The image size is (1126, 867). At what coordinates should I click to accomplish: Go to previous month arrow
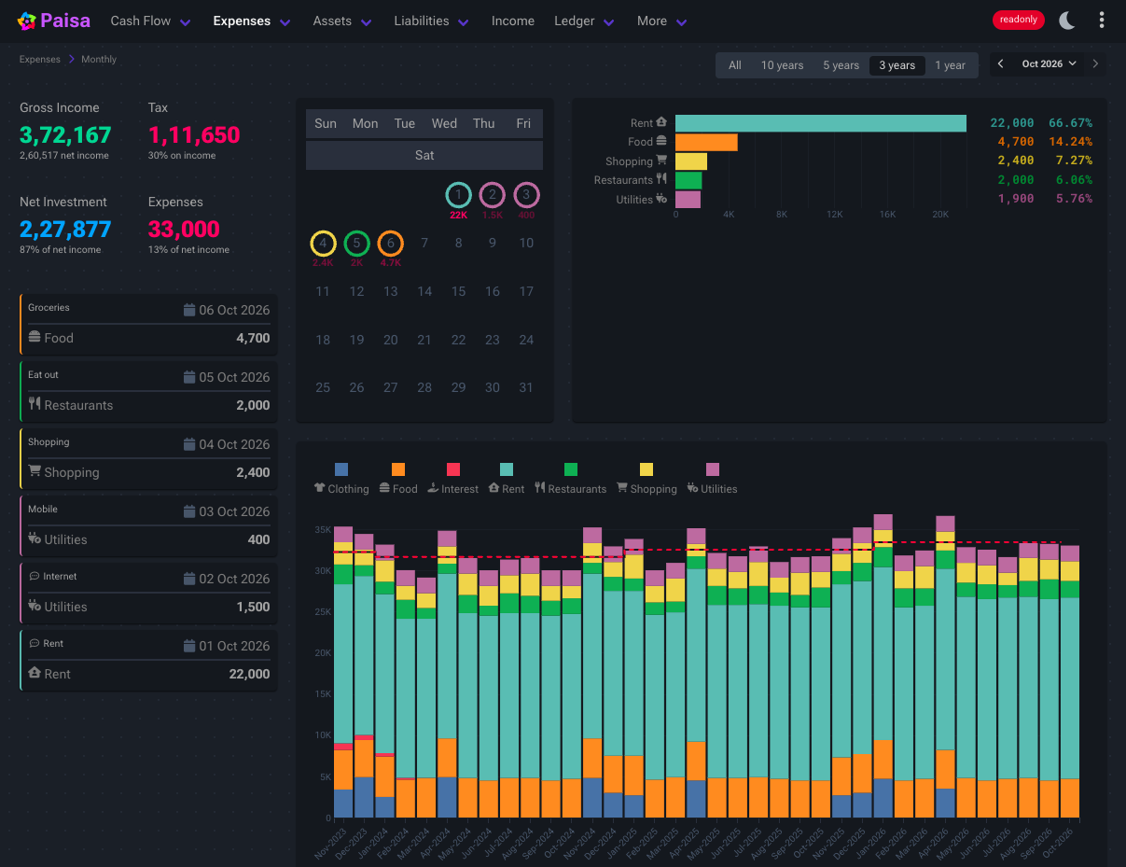pyautogui.click(x=1001, y=64)
